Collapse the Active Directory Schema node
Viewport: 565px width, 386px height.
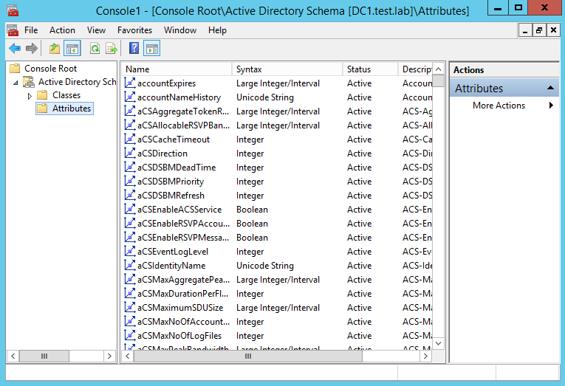click(16, 83)
